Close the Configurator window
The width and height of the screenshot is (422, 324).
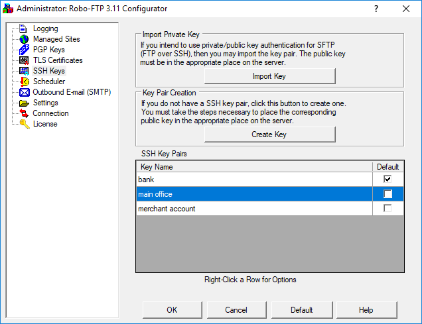(x=406, y=9)
